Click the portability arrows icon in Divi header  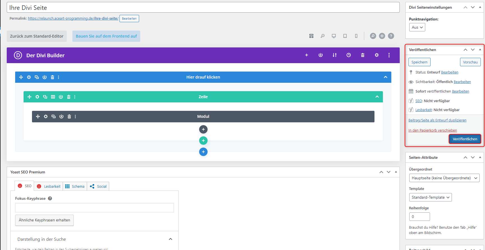334,55
